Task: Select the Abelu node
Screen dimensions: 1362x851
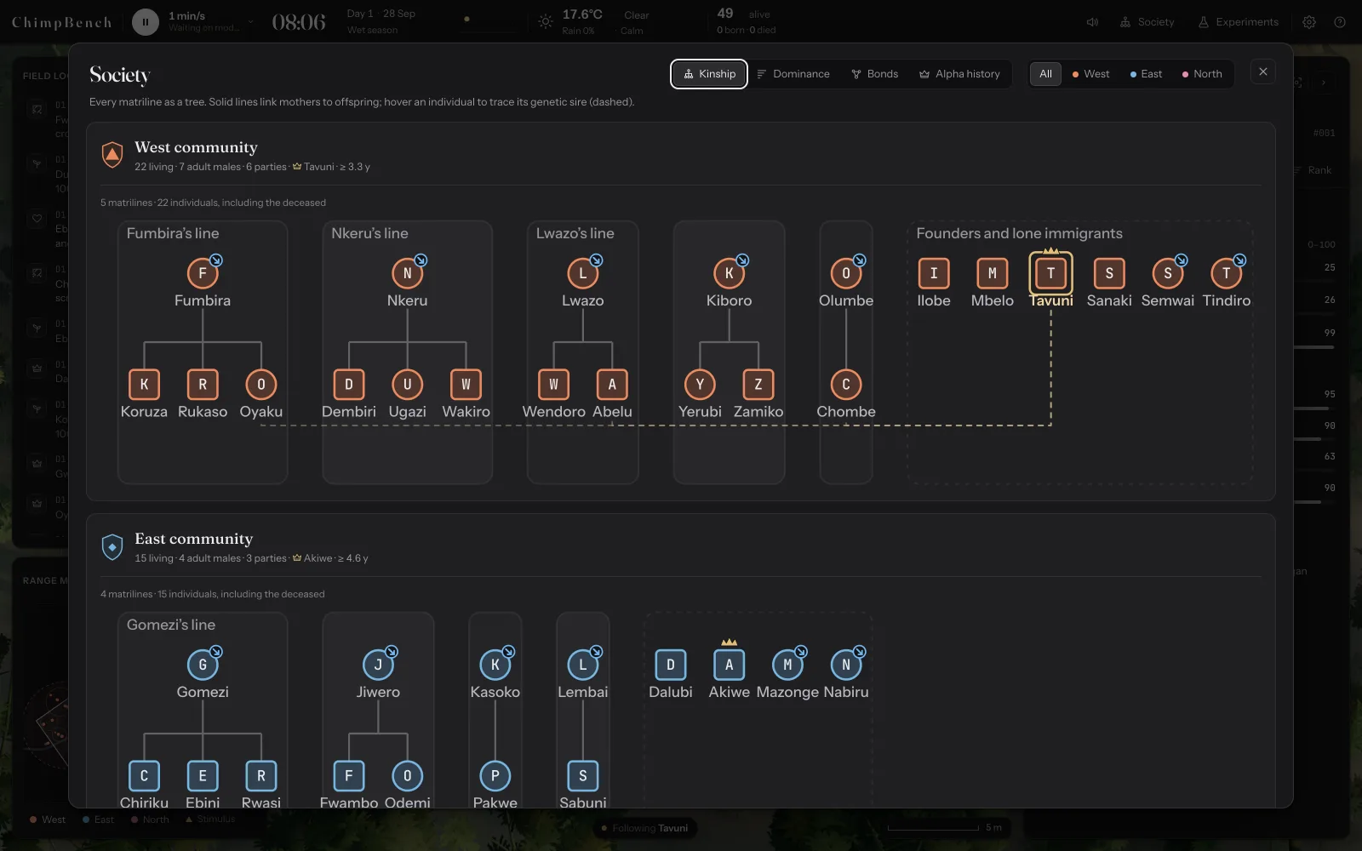Action: pyautogui.click(x=612, y=385)
